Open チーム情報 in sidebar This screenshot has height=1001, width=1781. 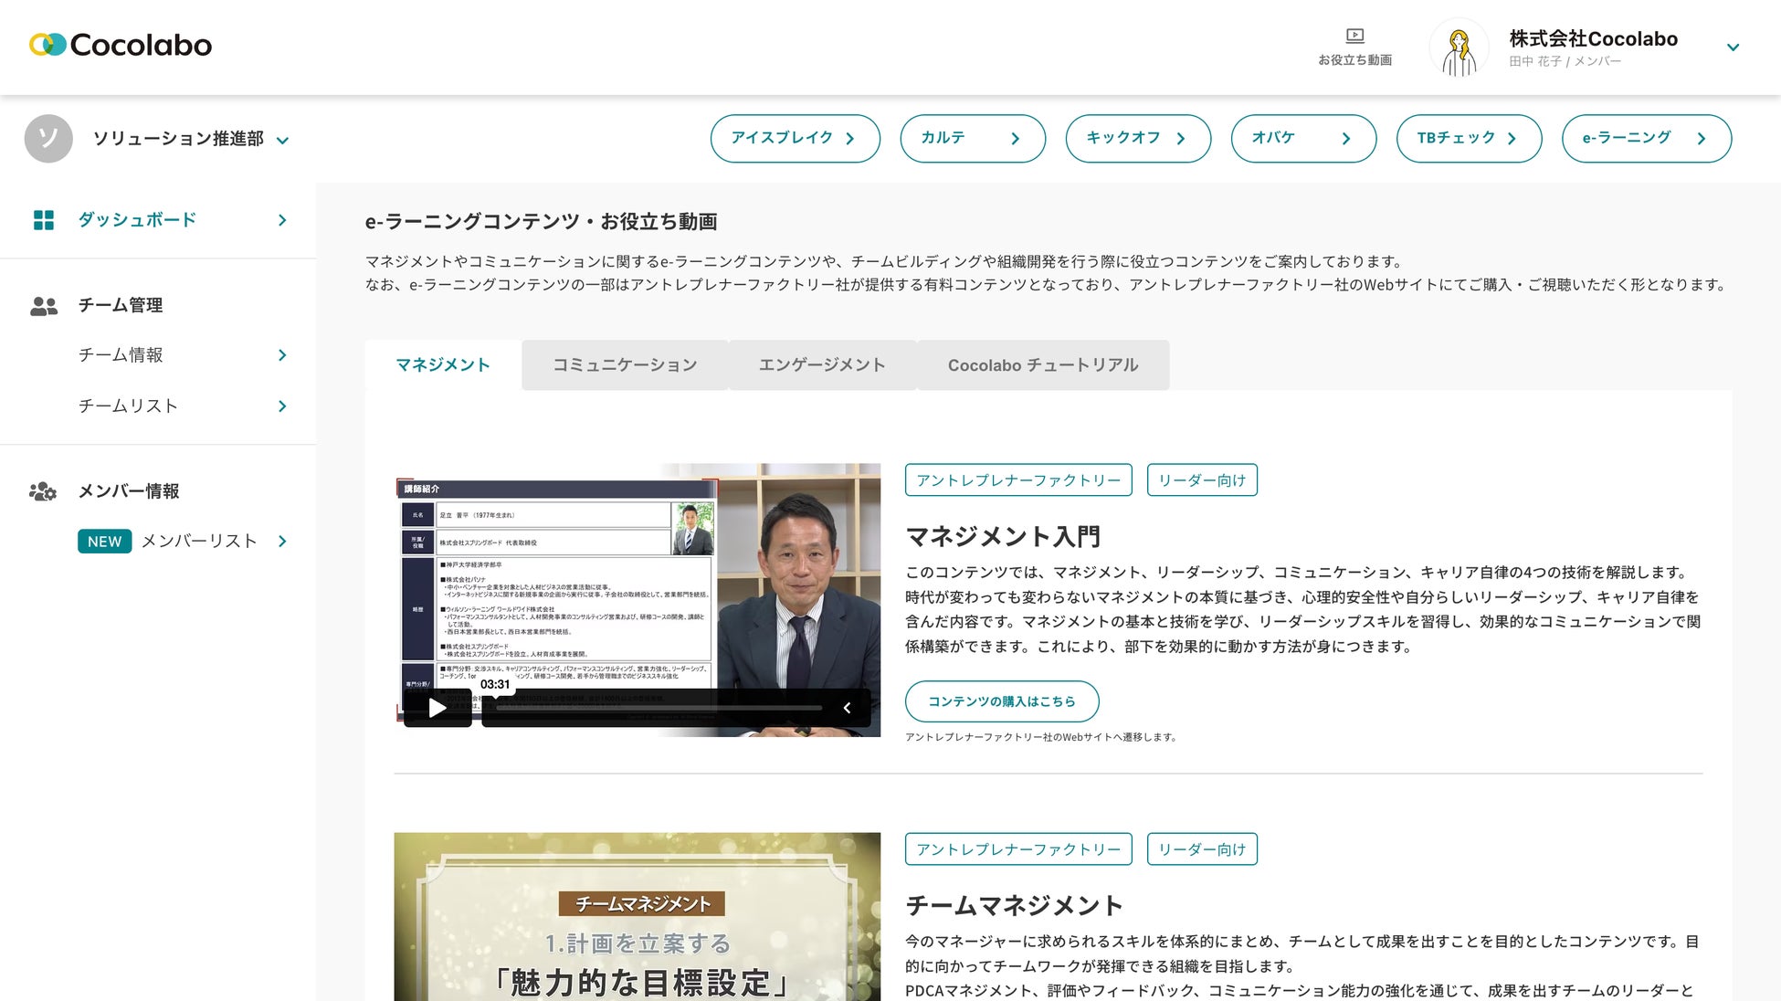pyautogui.click(x=121, y=355)
